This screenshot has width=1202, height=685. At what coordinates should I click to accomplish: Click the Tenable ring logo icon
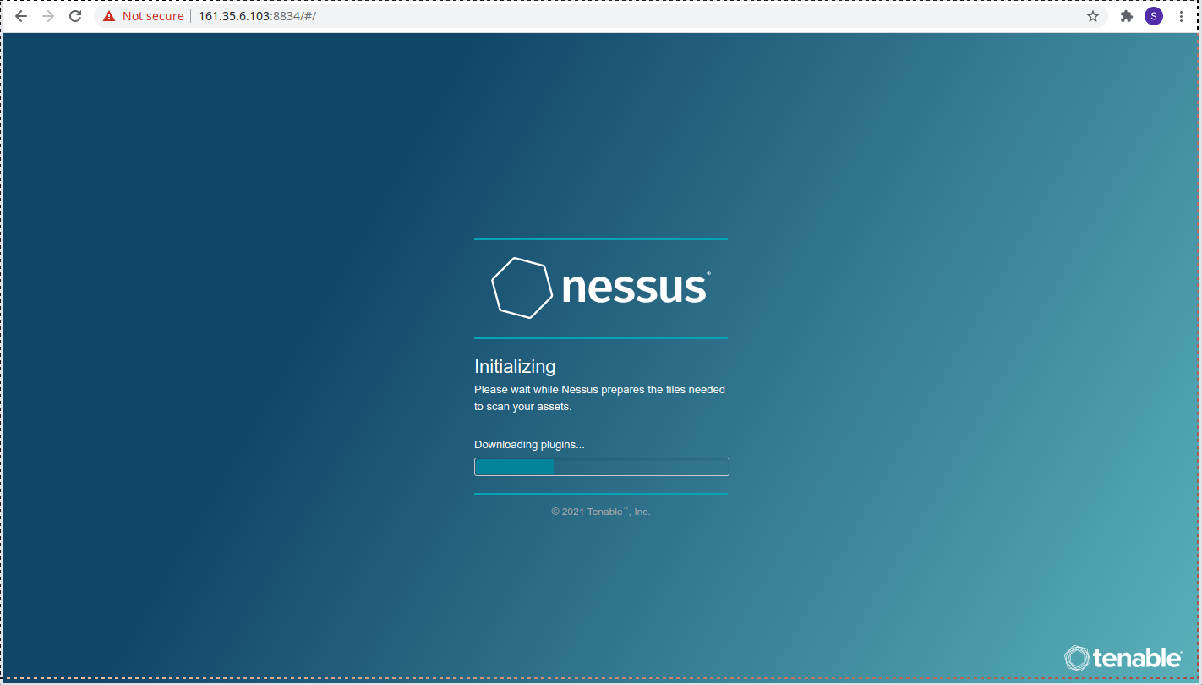tap(1076, 658)
